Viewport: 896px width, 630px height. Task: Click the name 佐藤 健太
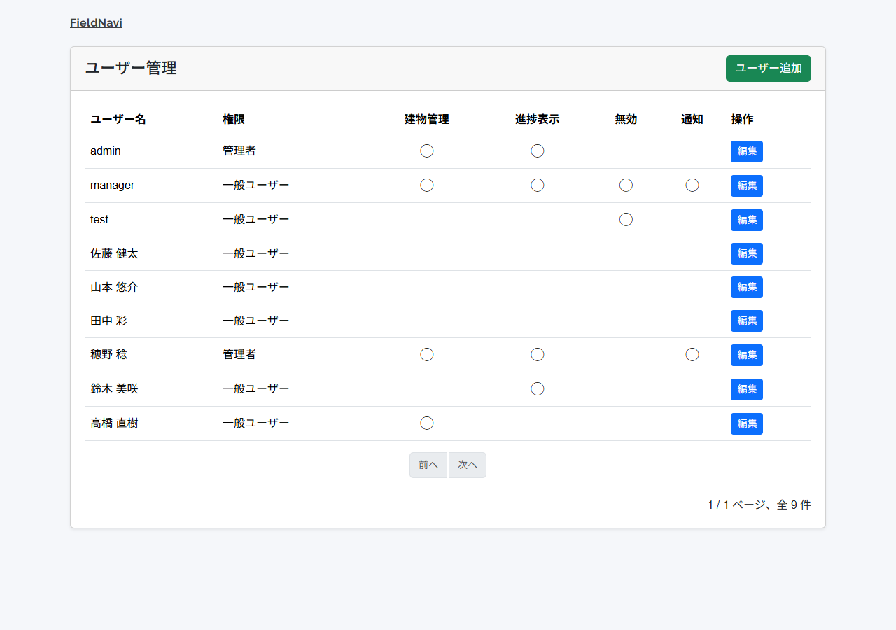[114, 253]
